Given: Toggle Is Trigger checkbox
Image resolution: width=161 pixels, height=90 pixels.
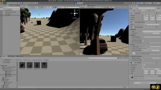Looking at the screenshot, I should [x=143, y=67].
